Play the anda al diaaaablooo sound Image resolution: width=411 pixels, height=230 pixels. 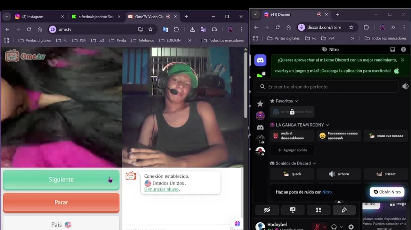click(292, 136)
